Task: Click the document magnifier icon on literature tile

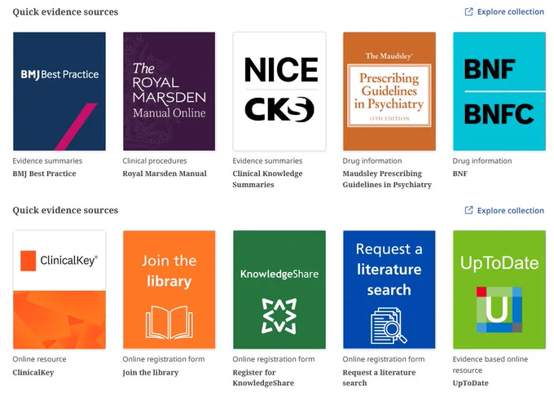Action: (389, 326)
